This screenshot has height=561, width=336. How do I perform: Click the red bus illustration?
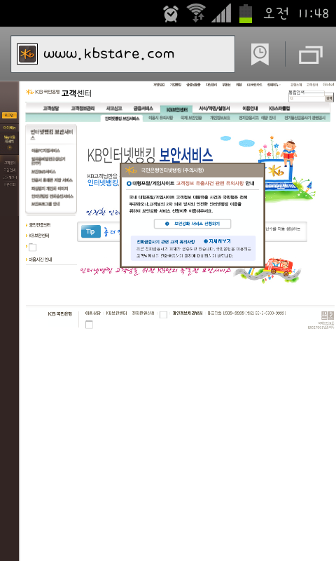click(x=279, y=266)
